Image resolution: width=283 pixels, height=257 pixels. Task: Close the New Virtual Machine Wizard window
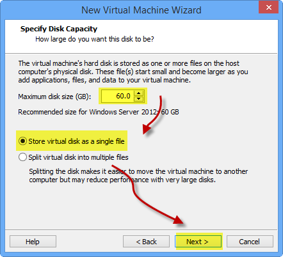point(269,8)
